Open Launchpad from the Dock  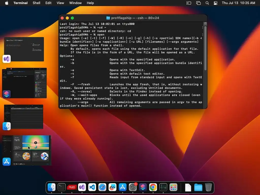(x=173, y=187)
